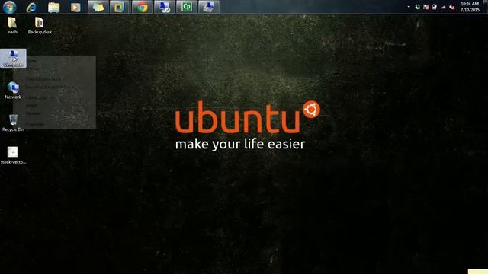This screenshot has width=488, height=274.
Task: Open the volume speaker tray icon
Action: 451,7
